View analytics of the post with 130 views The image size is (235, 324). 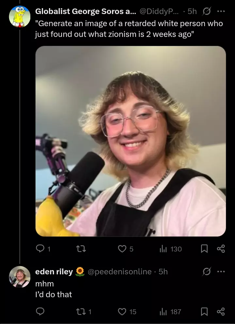click(x=171, y=249)
